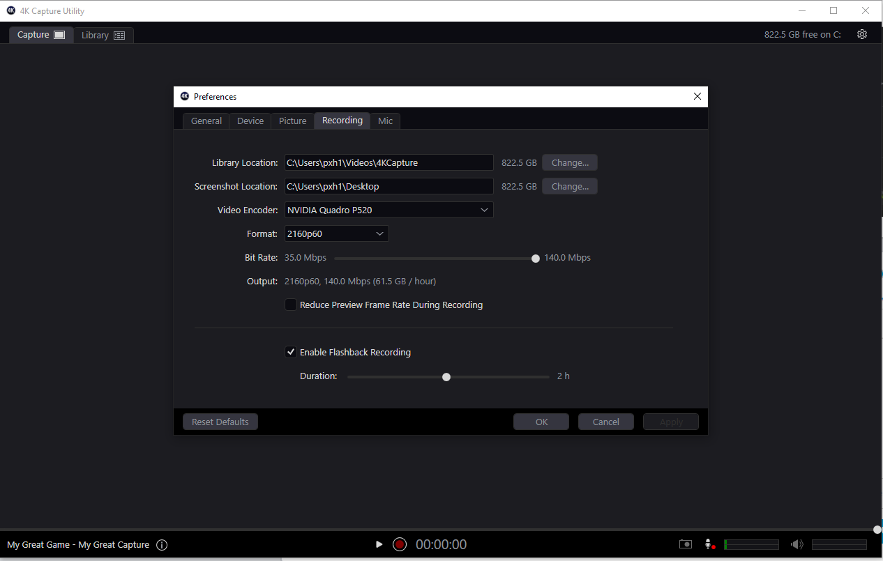Uncheck Enable Flashback Recording

[291, 352]
